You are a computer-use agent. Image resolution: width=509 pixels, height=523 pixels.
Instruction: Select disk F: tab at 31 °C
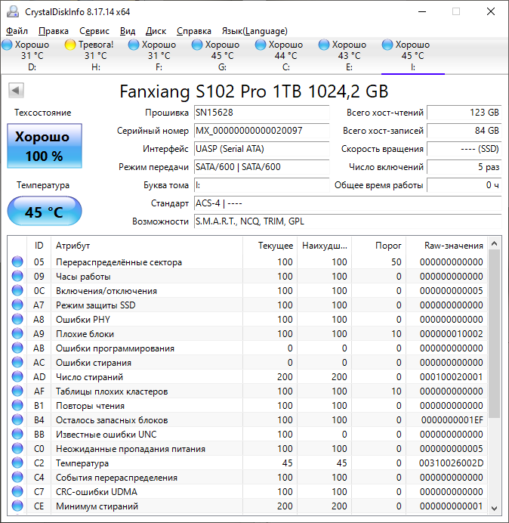coord(159,55)
